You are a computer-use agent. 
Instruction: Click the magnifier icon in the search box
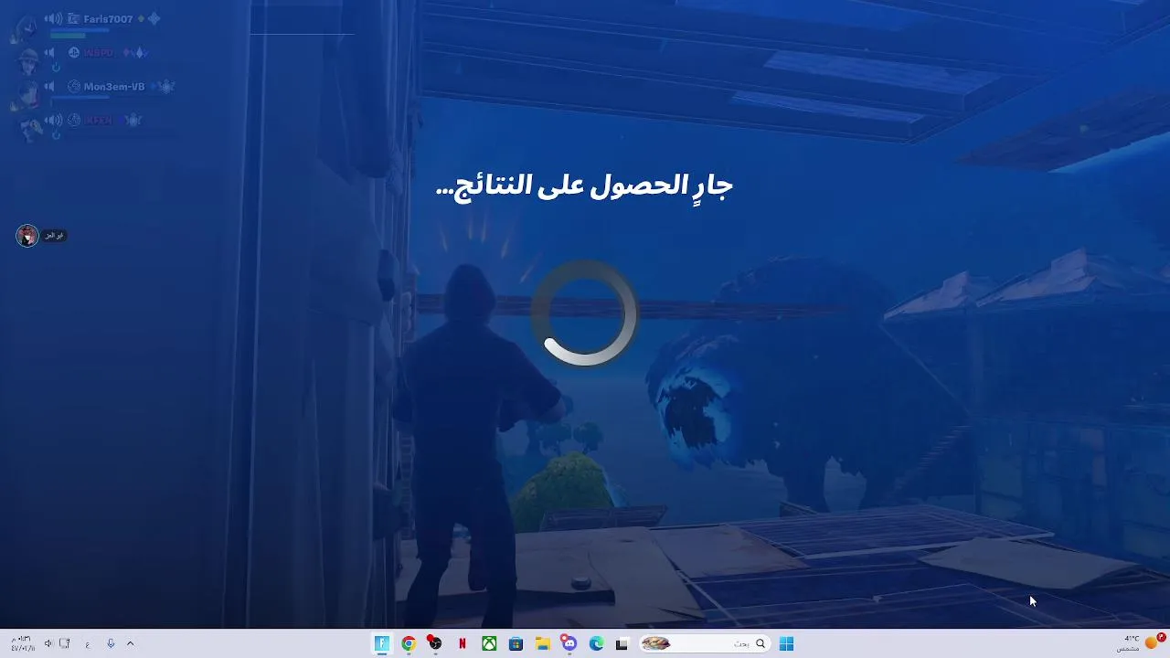(x=760, y=643)
